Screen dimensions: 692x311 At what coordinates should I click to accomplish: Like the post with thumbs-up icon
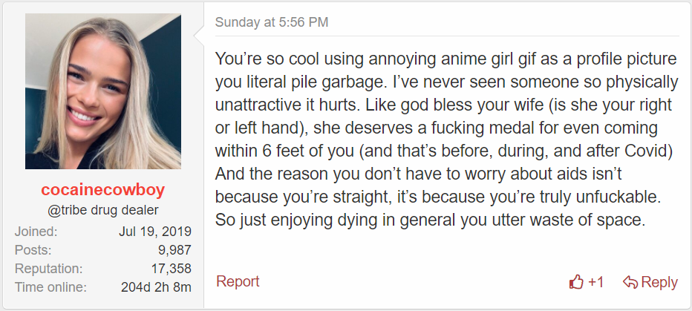(x=576, y=281)
